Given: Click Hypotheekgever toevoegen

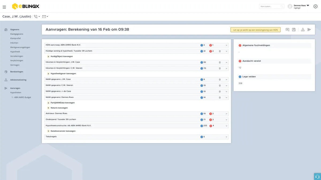Looking at the screenshot, I should tap(62, 74).
